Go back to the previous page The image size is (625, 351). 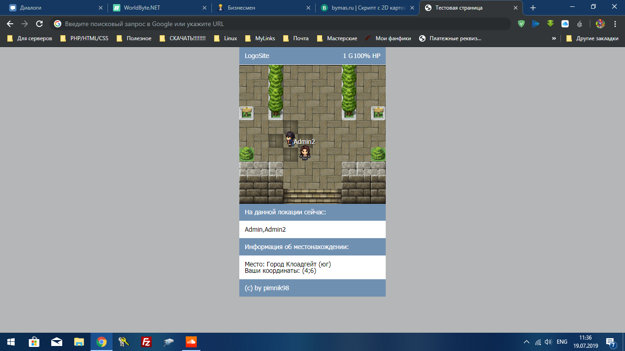[10, 24]
